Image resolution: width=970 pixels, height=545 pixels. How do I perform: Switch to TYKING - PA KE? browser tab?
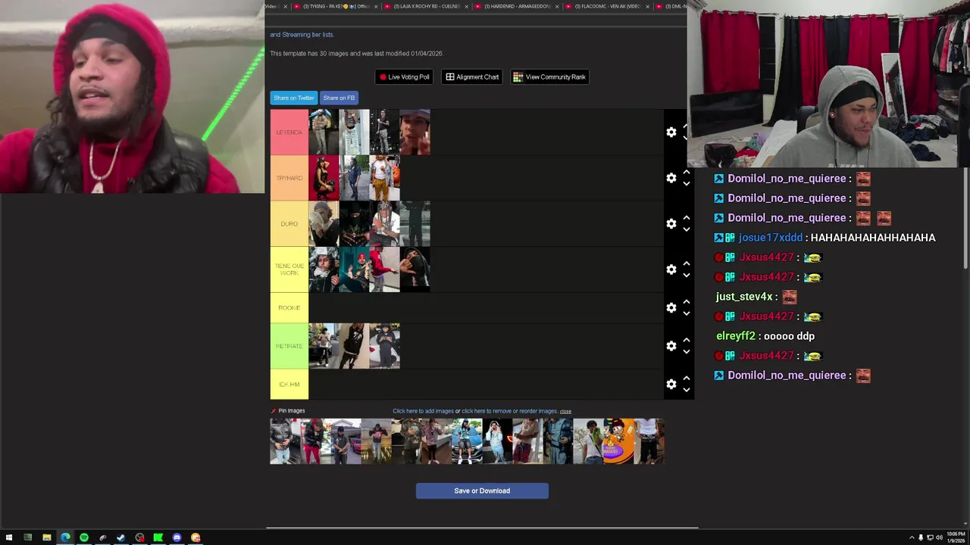(333, 6)
